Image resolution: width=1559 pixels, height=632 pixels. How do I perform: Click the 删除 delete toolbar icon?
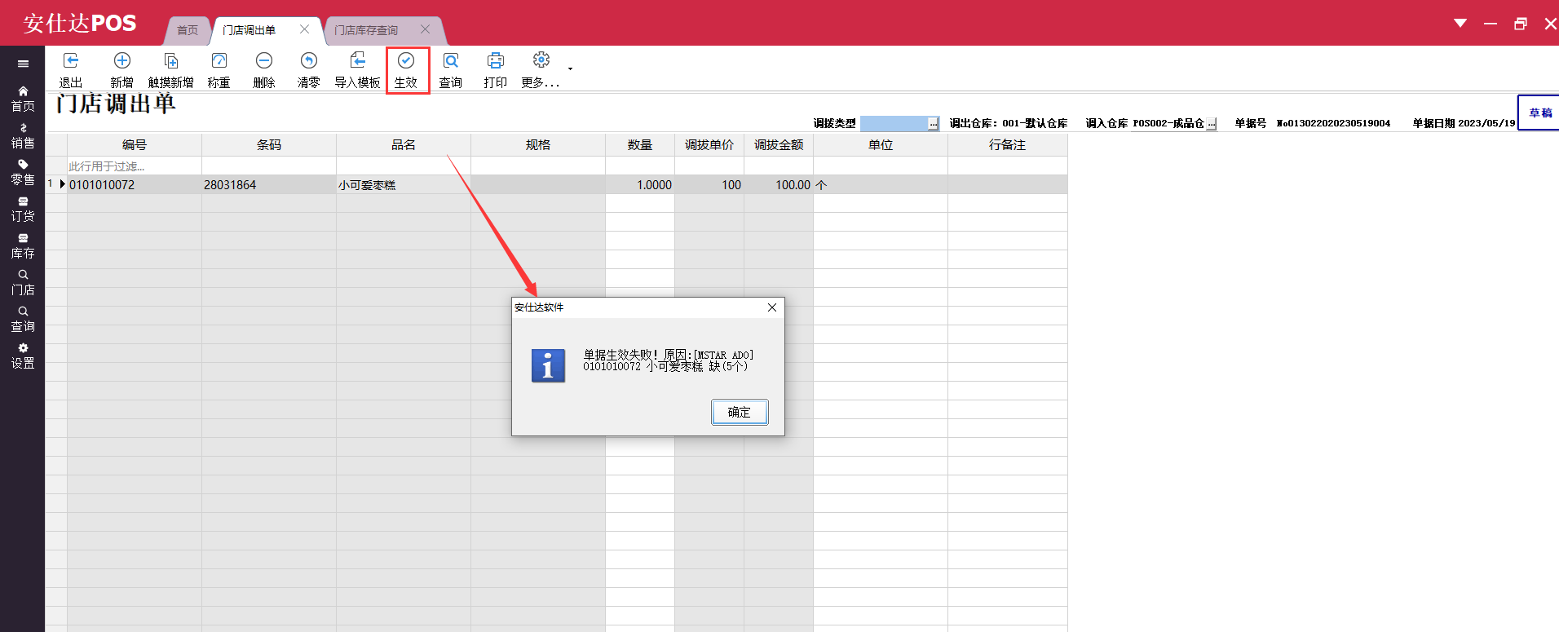[x=264, y=70]
